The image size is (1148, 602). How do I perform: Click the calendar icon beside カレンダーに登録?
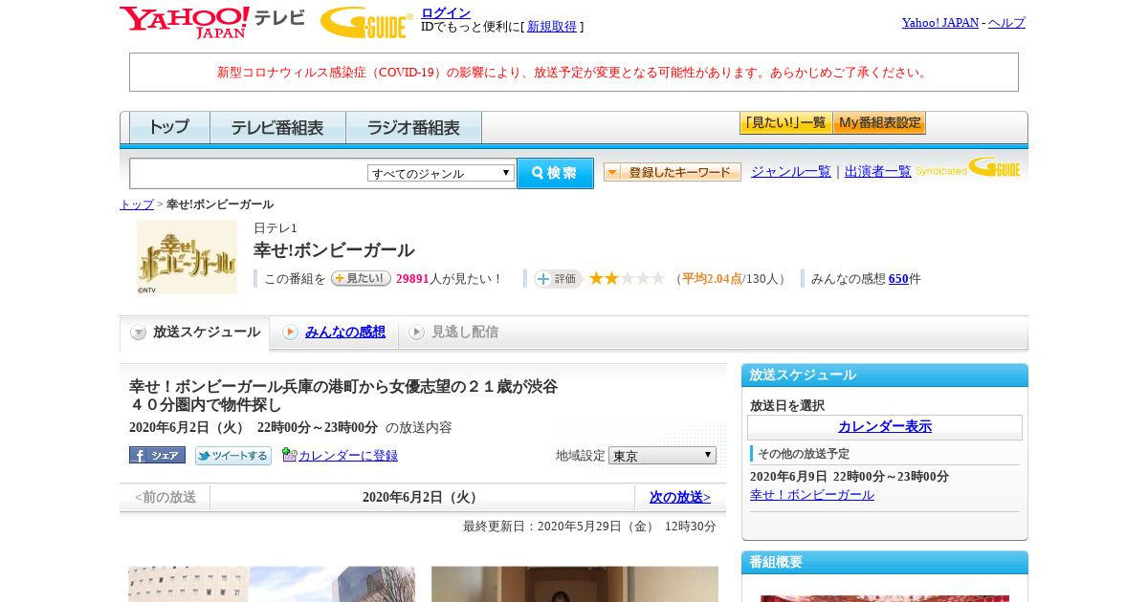(x=289, y=455)
